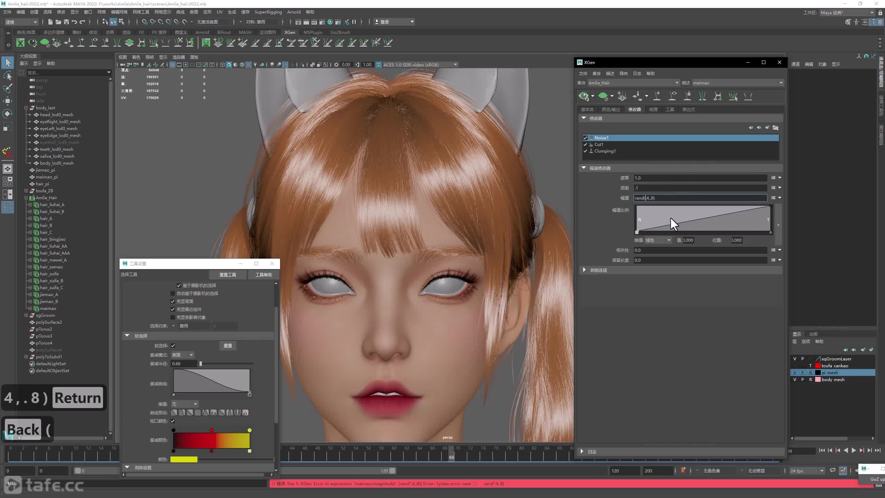Toggle 亮显背面 checkbox
Image resolution: width=885 pixels, height=498 pixels.
point(173,301)
